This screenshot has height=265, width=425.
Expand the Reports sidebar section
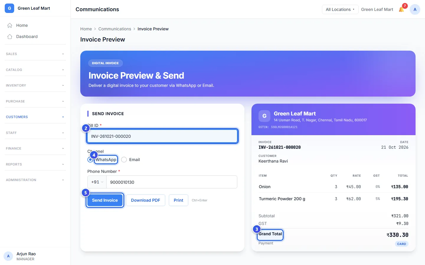click(35, 164)
